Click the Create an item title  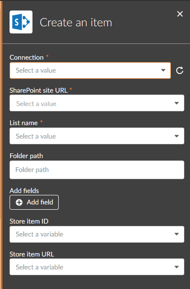(76, 22)
